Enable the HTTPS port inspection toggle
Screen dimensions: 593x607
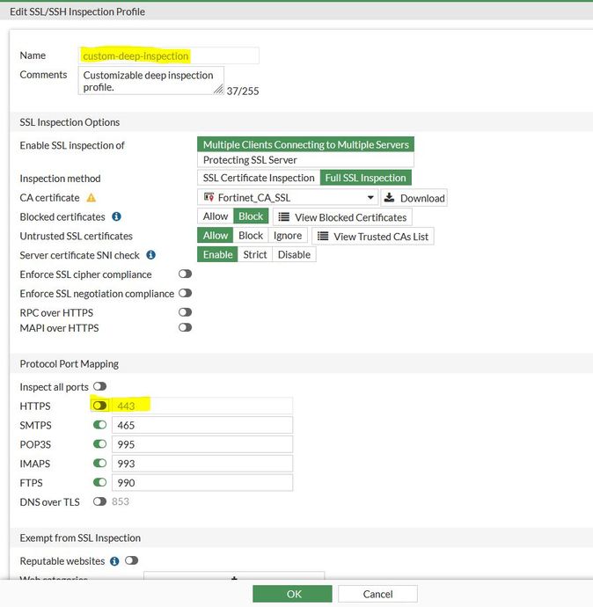click(x=99, y=406)
